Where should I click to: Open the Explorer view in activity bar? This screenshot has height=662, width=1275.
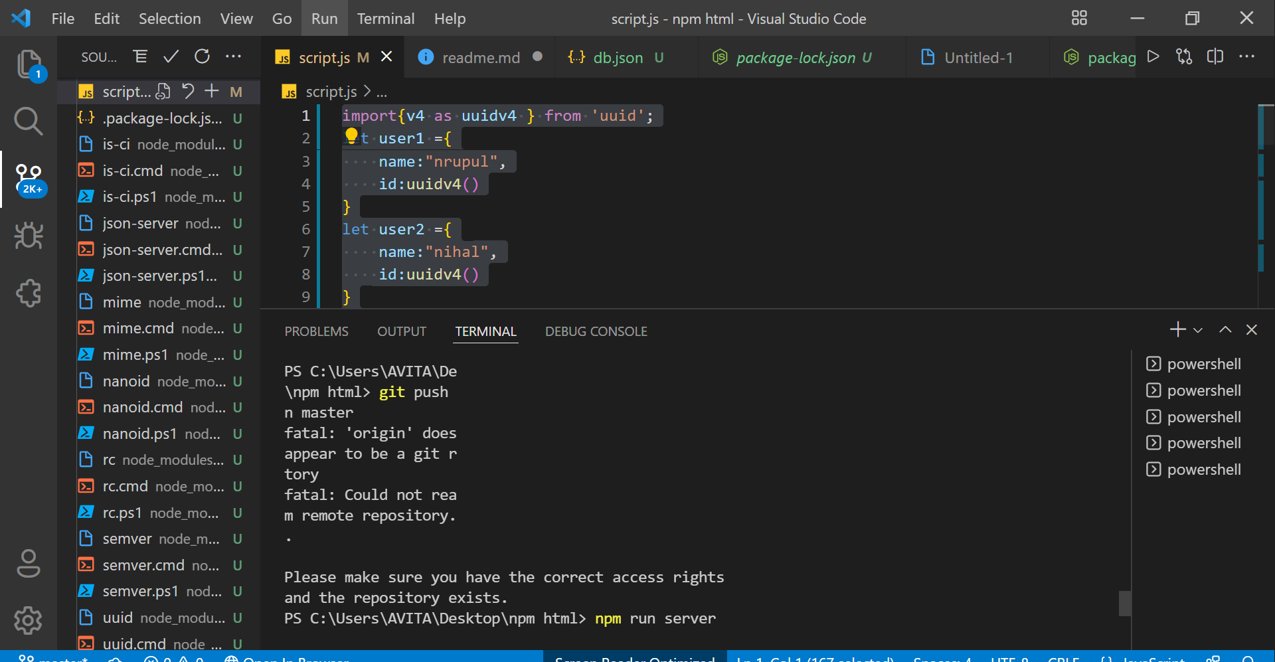[29, 64]
